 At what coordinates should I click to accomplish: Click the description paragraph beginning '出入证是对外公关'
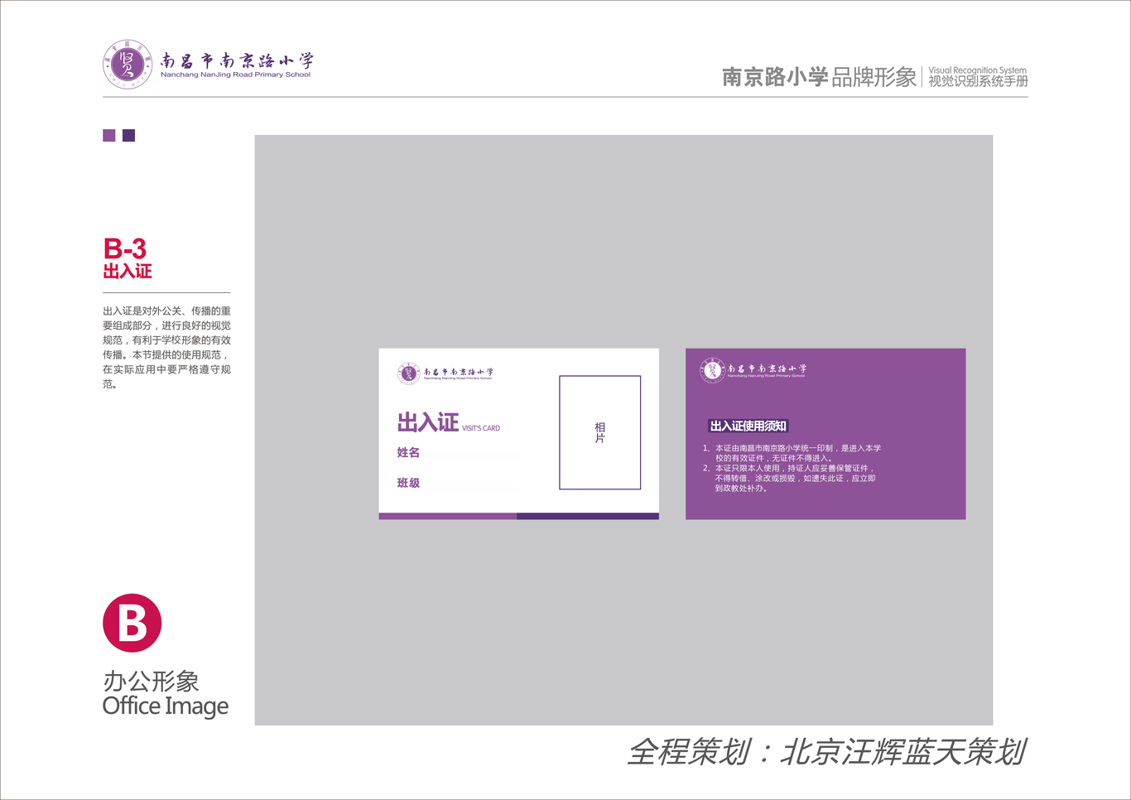166,347
